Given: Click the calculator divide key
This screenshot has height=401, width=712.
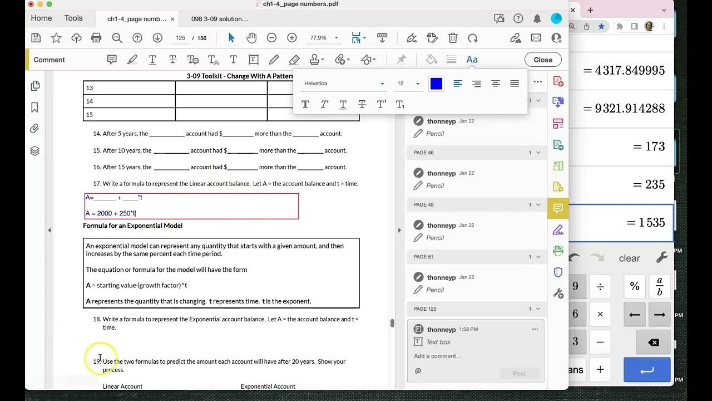Looking at the screenshot, I should [600, 286].
